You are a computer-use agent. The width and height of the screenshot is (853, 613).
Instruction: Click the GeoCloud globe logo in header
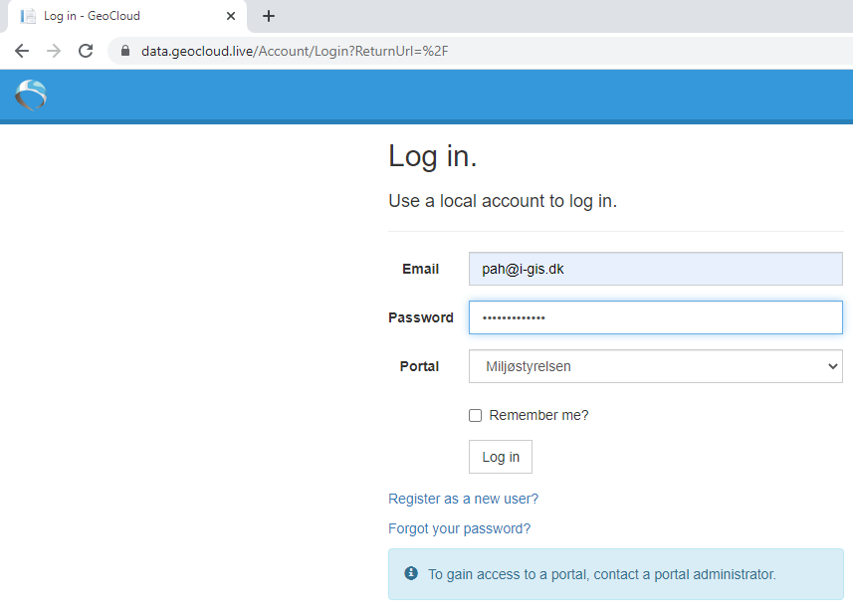(31, 96)
